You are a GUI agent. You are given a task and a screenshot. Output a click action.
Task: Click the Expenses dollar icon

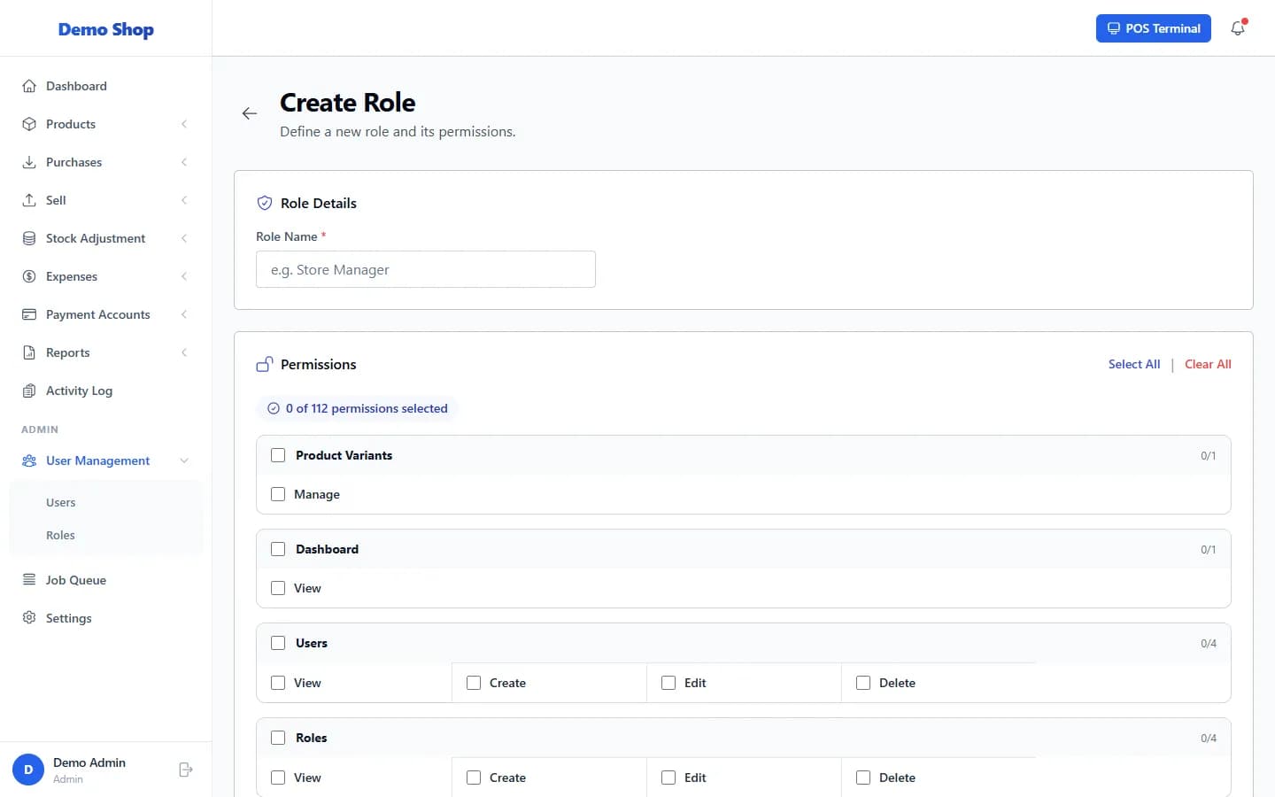coord(29,276)
